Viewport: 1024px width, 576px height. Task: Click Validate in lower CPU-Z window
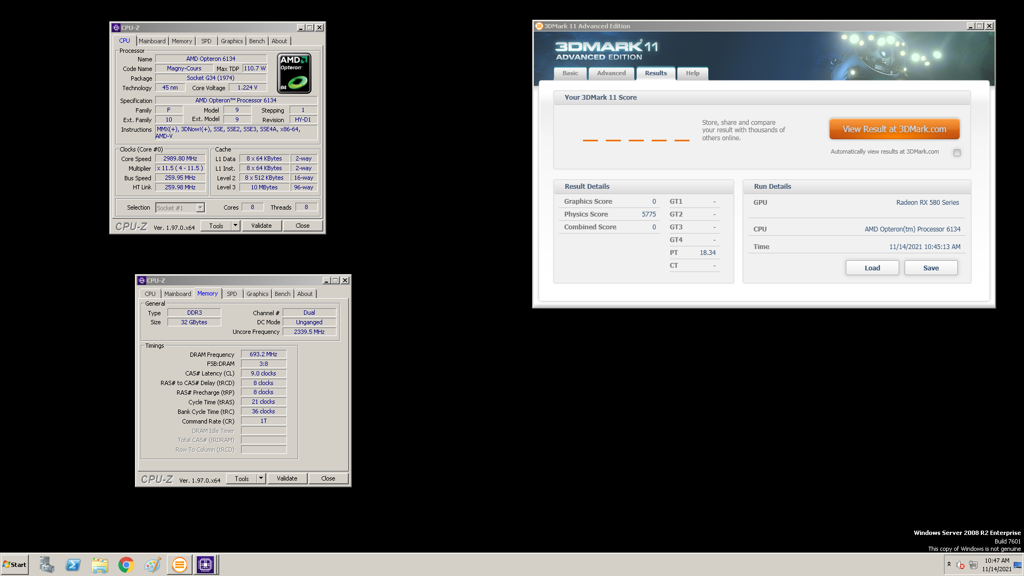point(287,479)
